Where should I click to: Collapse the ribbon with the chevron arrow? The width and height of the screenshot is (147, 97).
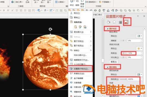145,6
